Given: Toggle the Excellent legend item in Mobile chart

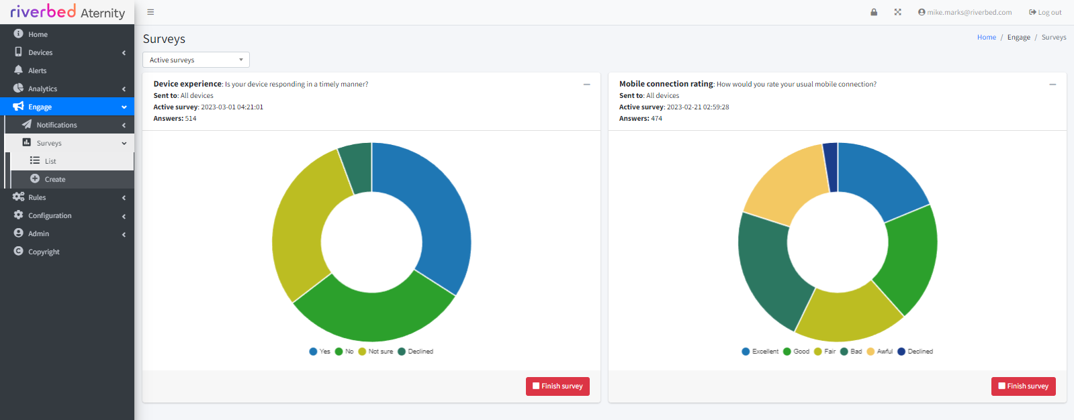Looking at the screenshot, I should coord(760,352).
